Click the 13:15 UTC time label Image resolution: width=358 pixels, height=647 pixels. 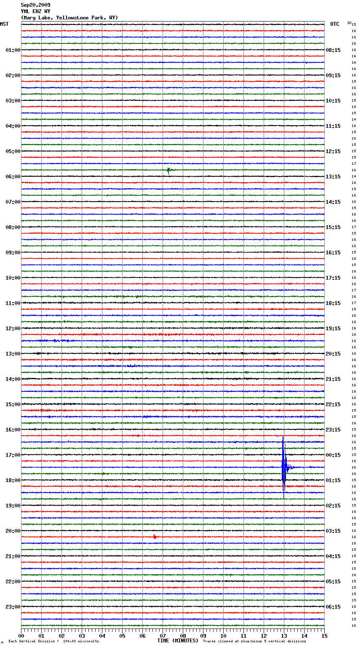click(x=333, y=177)
